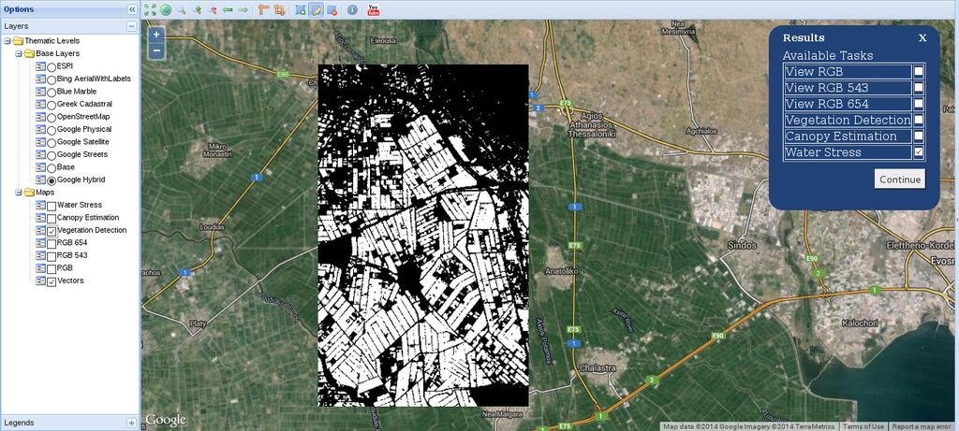Uncheck the Vectors map layer
The width and height of the screenshot is (959, 431).
pos(52,281)
